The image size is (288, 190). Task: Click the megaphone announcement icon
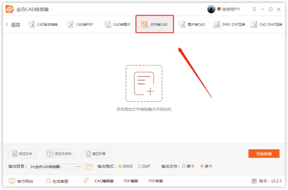pyautogui.click(x=86, y=181)
